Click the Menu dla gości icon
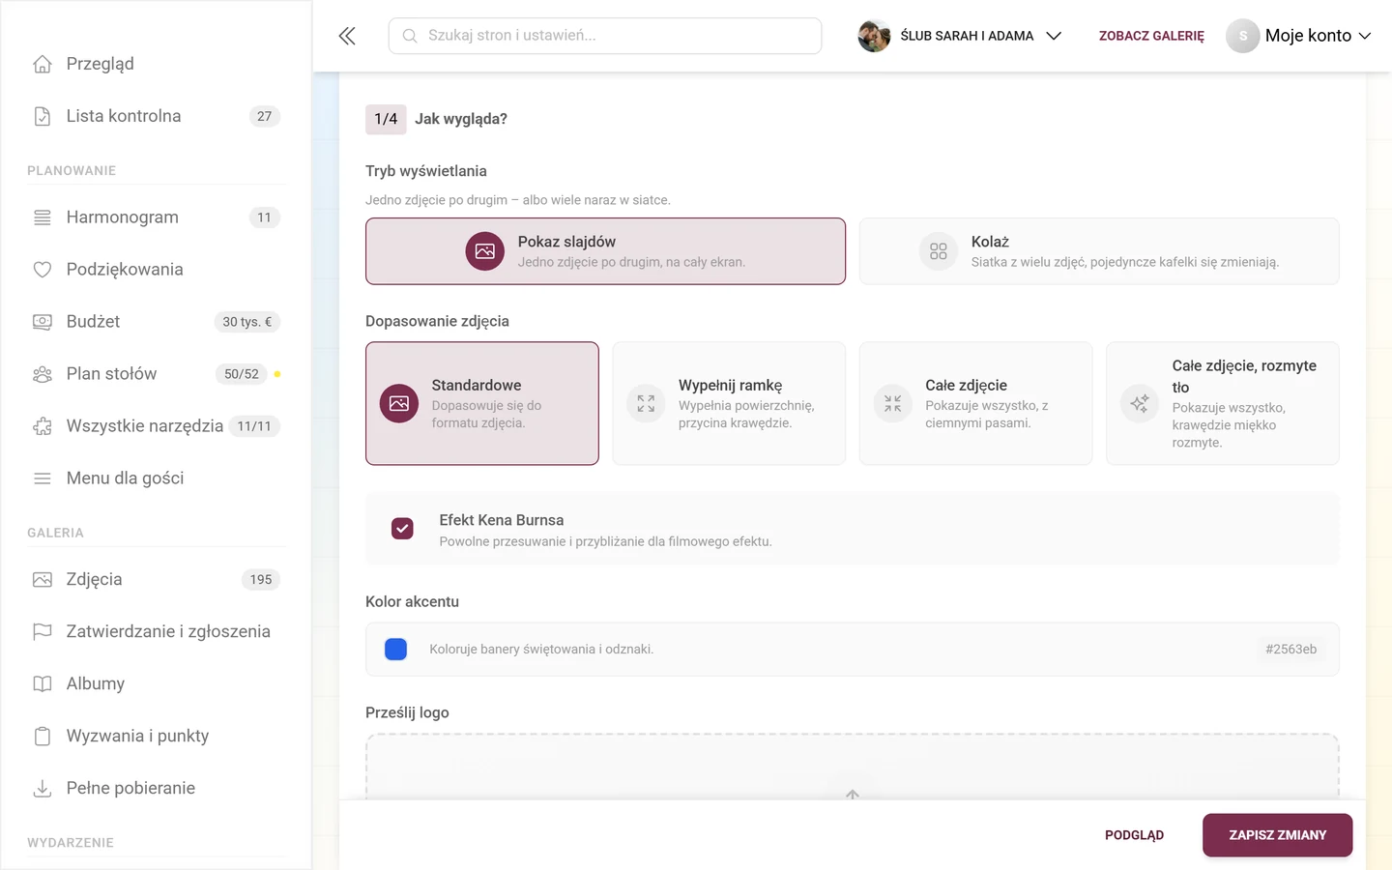1392x870 pixels. (x=43, y=478)
